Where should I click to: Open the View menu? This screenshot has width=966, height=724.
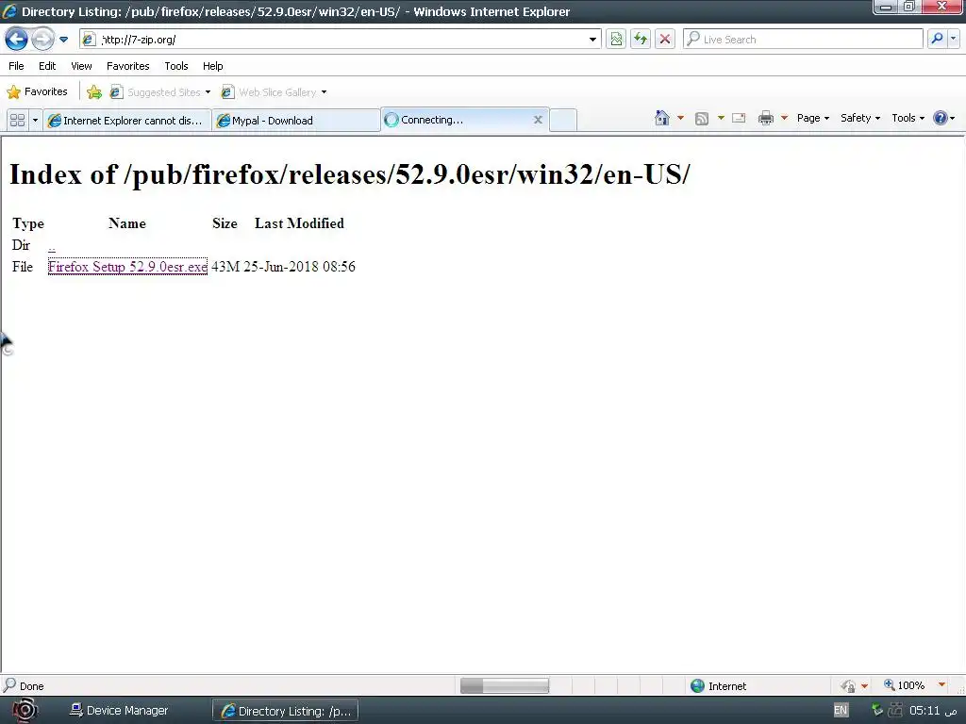[x=81, y=66]
